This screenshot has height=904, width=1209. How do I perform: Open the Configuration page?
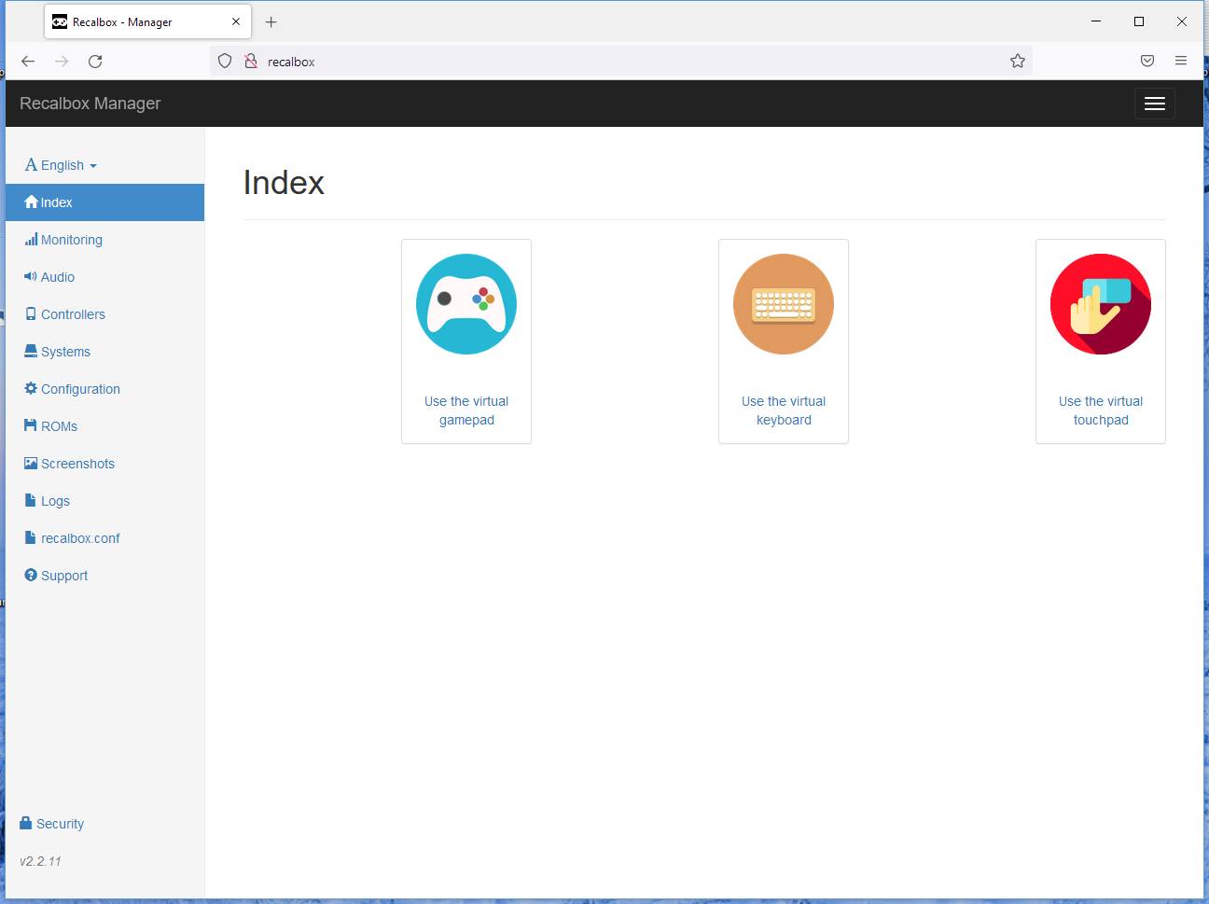click(x=80, y=389)
